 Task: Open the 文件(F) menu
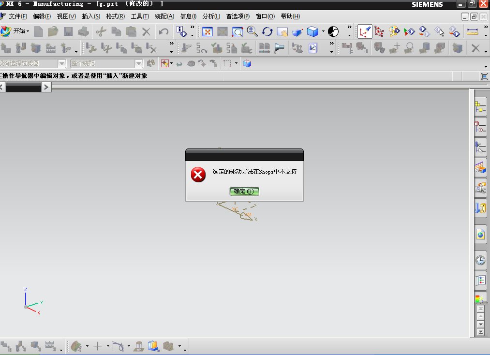coord(18,16)
